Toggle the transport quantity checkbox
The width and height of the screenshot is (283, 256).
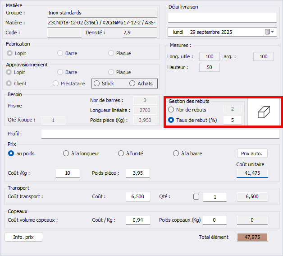[196, 197]
